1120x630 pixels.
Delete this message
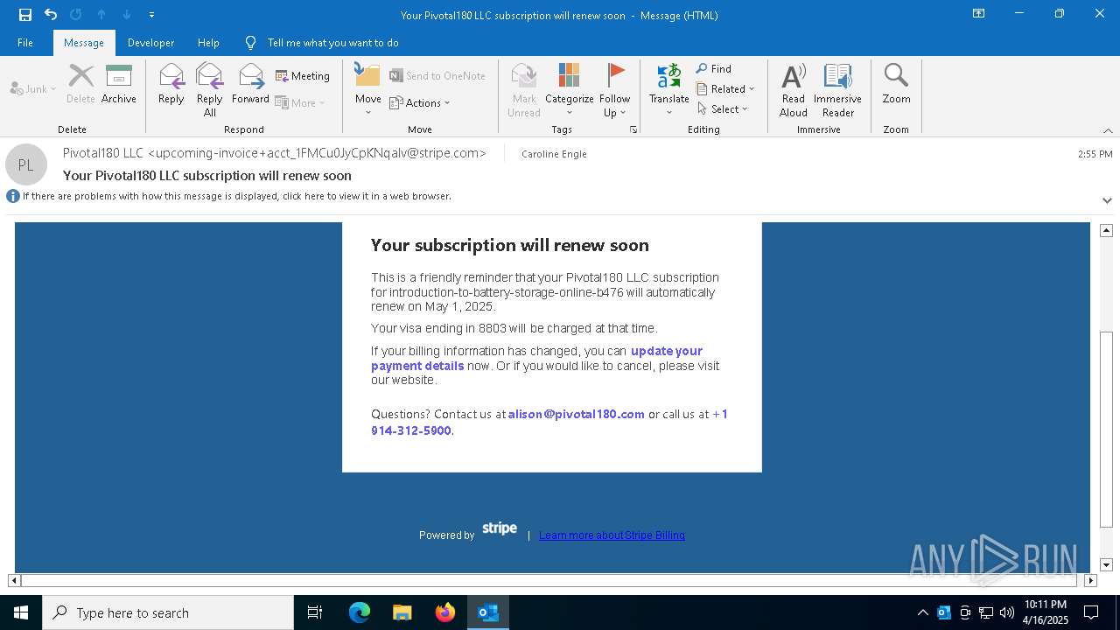80,84
